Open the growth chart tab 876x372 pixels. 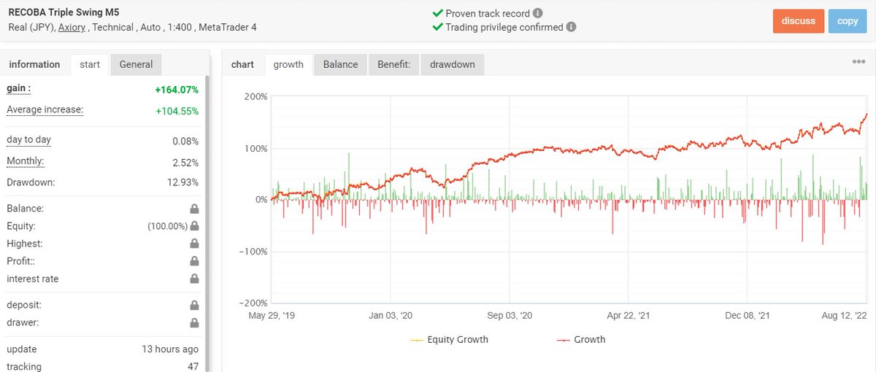(x=288, y=64)
